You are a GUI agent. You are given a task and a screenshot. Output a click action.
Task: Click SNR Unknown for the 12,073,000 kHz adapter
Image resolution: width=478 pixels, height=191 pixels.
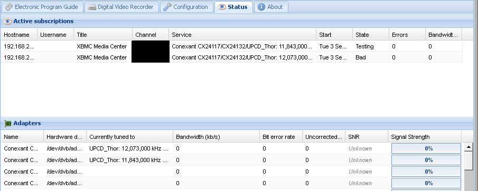point(360,148)
